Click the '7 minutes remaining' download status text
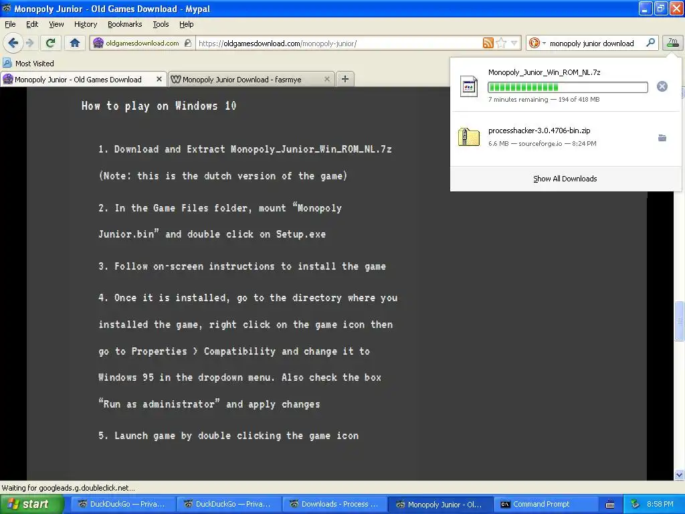The height and width of the screenshot is (514, 685). pos(518,100)
